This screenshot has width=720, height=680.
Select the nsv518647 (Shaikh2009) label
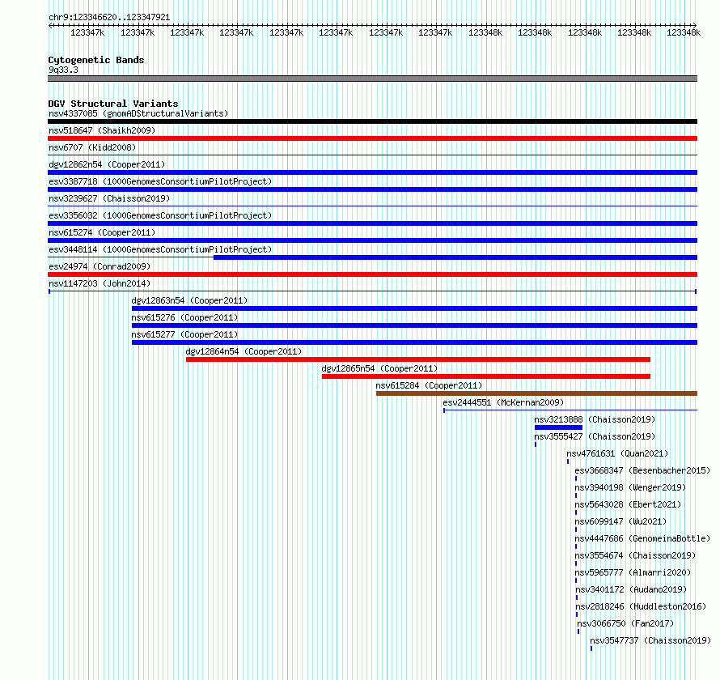pyautogui.click(x=102, y=130)
